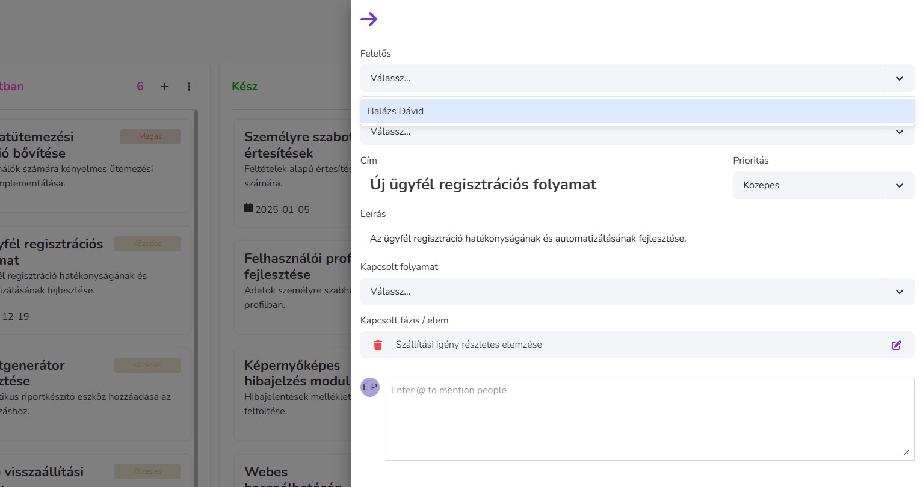Collapse the Felelős dropdown with its chevron
Image resolution: width=923 pixels, height=487 pixels.
(x=899, y=78)
